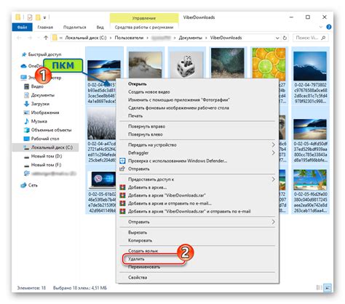Image resolution: width=345 pixels, height=304 pixels.
Task: Click the refresh icon in address bar
Action: (x=285, y=38)
